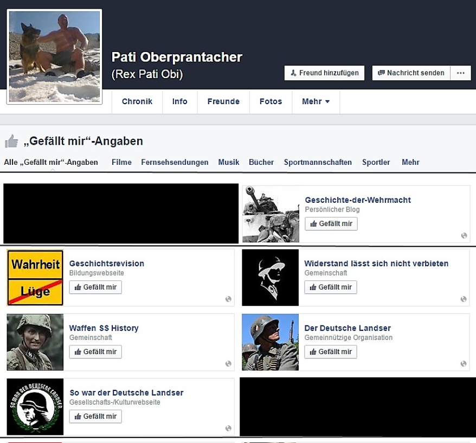Click Gefällt mir on Der Deutsche Landser card
Image resolution: width=476 pixels, height=443 pixels.
tap(331, 352)
